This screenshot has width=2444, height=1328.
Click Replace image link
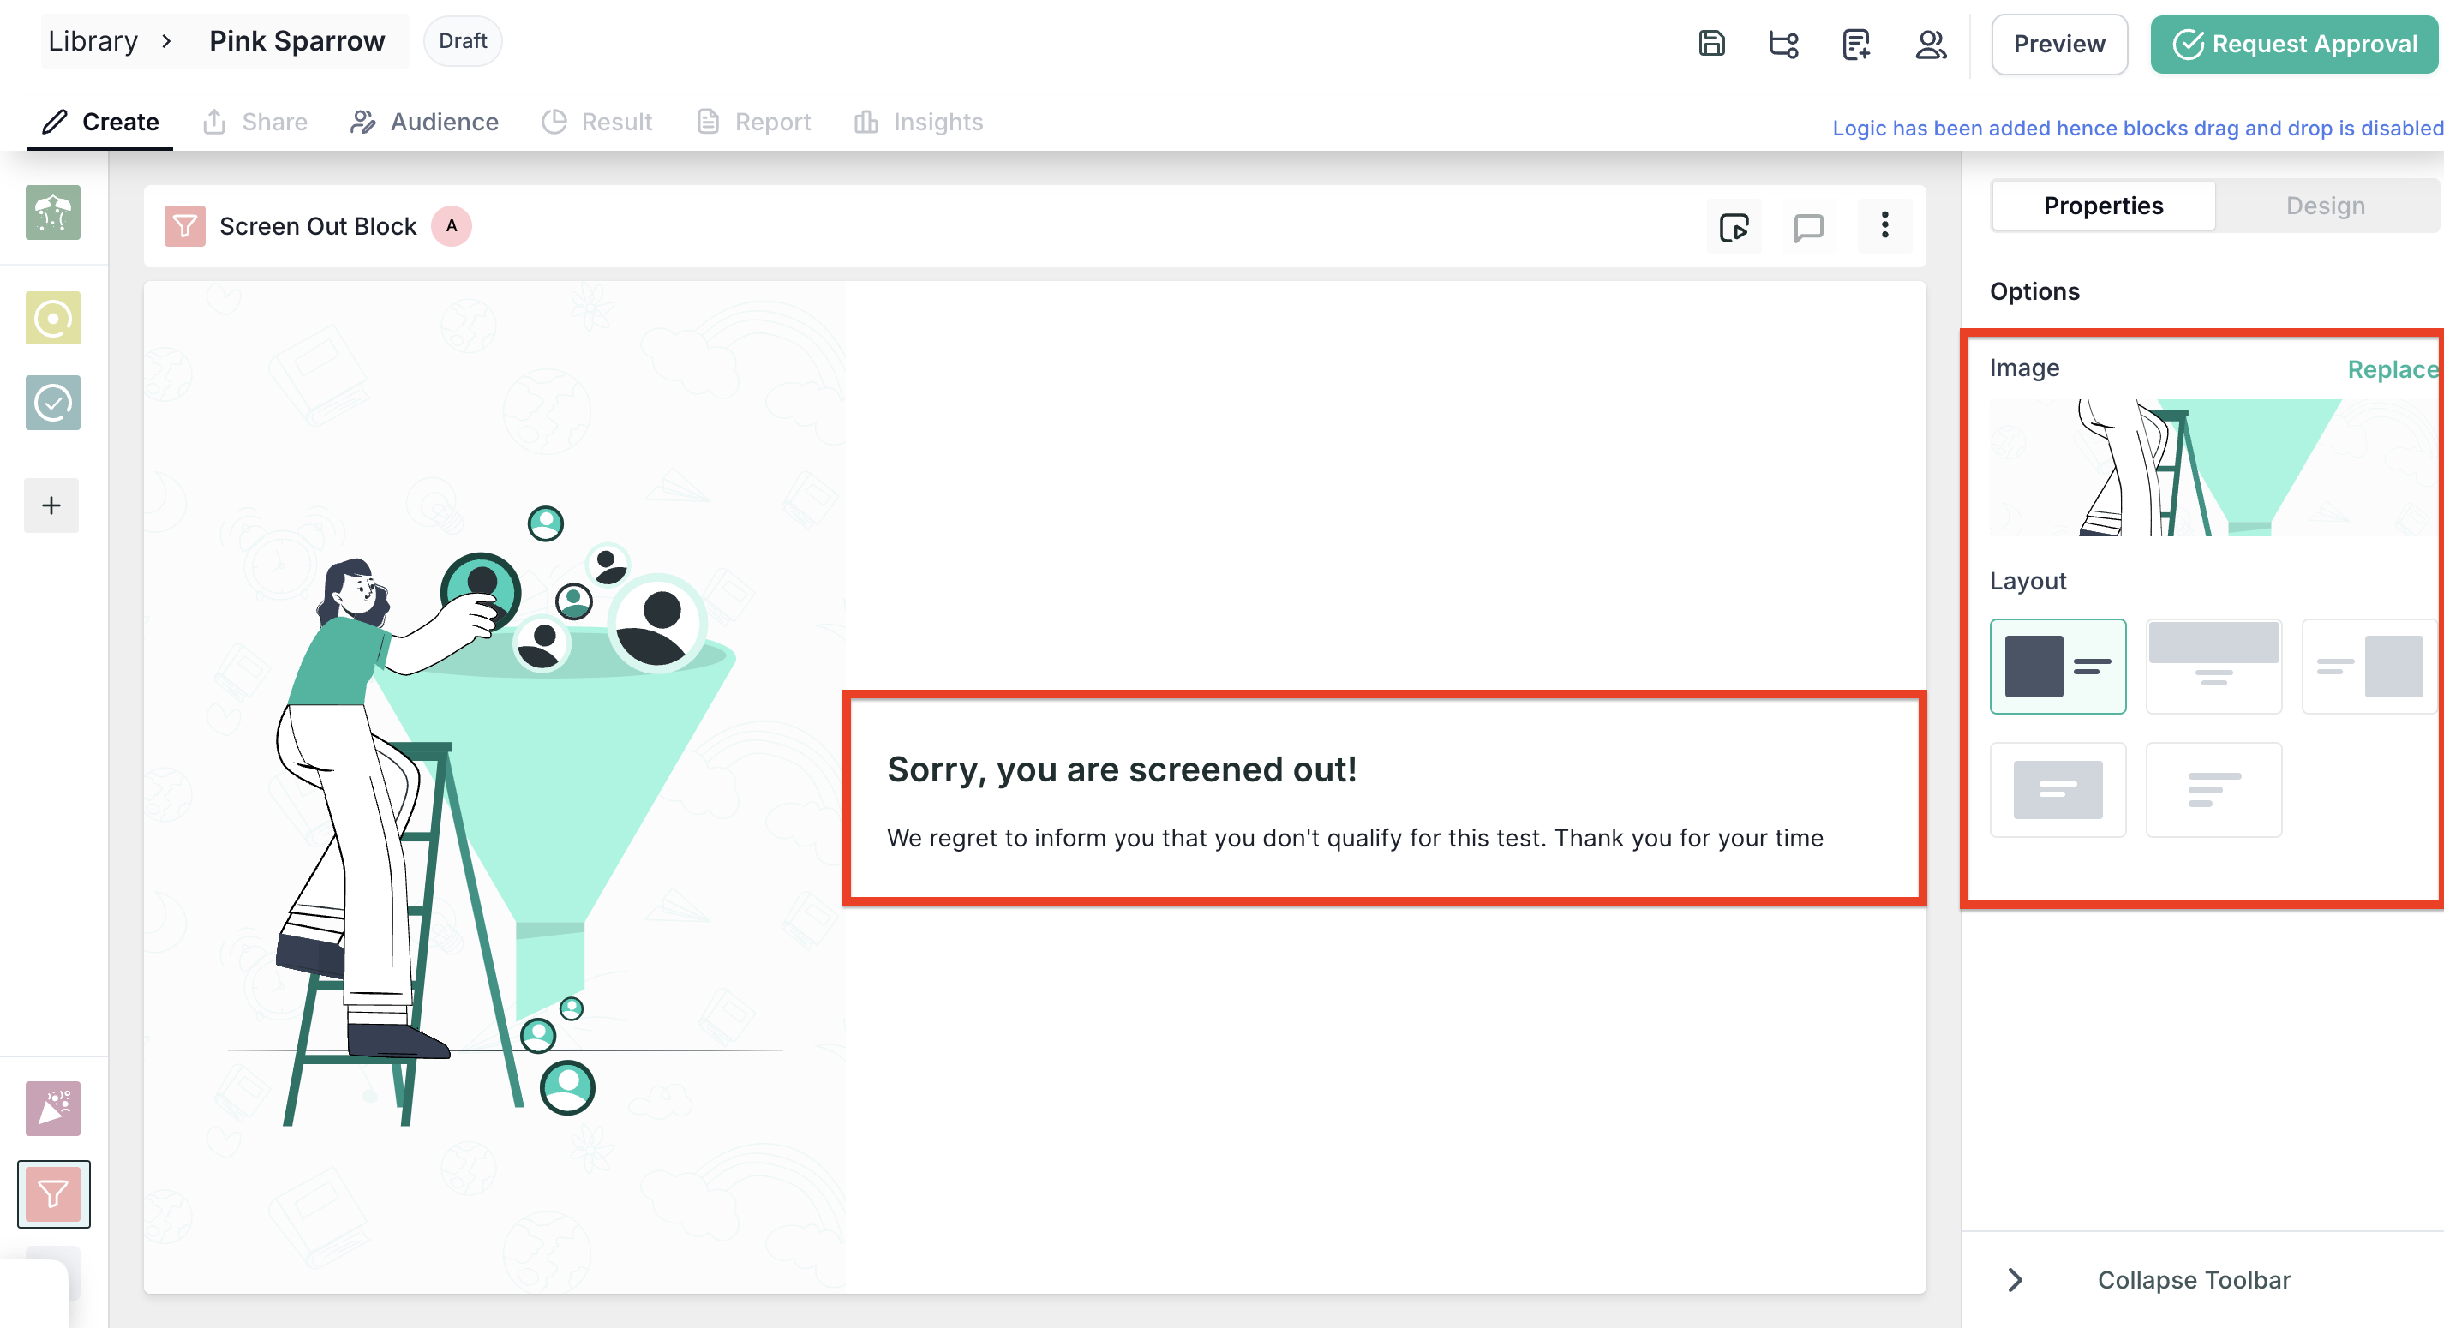tap(2393, 370)
